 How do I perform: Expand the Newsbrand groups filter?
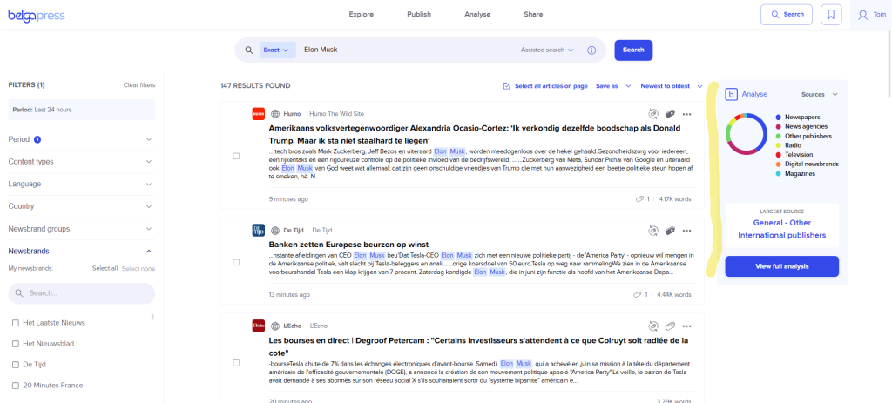point(81,229)
